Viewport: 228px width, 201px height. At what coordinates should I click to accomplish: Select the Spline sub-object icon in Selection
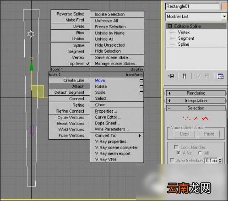[205, 118]
